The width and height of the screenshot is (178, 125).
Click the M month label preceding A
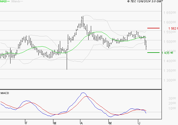click(x=55, y=123)
